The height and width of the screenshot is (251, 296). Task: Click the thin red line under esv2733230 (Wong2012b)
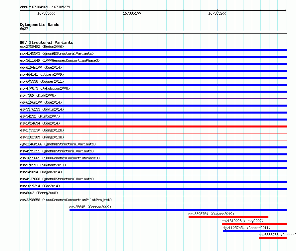[x=153, y=133]
